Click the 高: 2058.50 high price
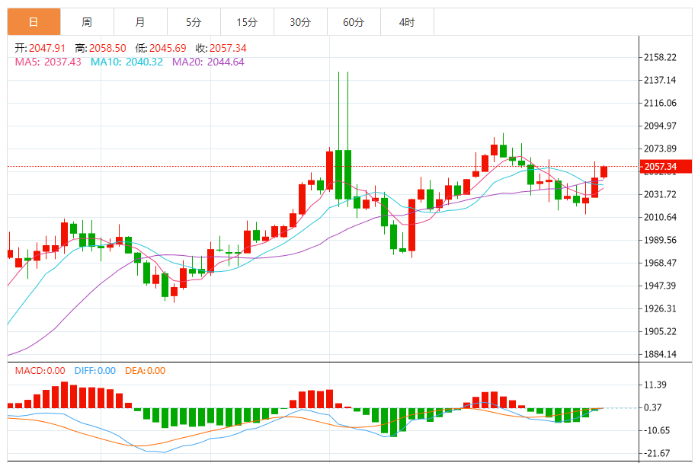This screenshot has width=698, height=463. 101,48
